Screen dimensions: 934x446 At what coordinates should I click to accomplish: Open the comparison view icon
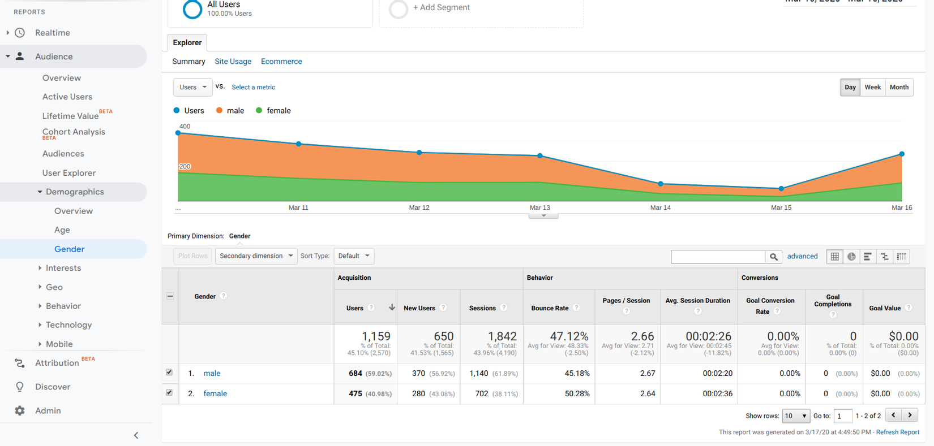(884, 257)
